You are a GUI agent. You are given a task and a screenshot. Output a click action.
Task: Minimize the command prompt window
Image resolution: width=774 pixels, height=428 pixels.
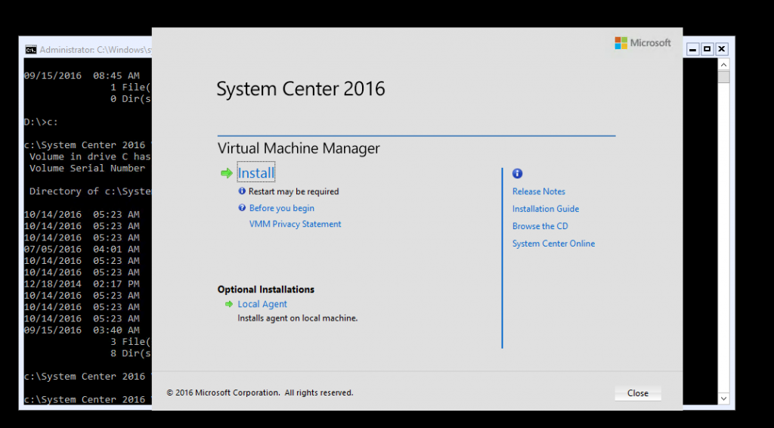[x=692, y=49]
